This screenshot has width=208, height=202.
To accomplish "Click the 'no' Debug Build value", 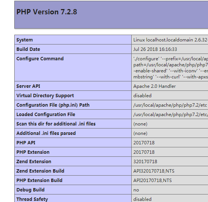I will point(136,190).
